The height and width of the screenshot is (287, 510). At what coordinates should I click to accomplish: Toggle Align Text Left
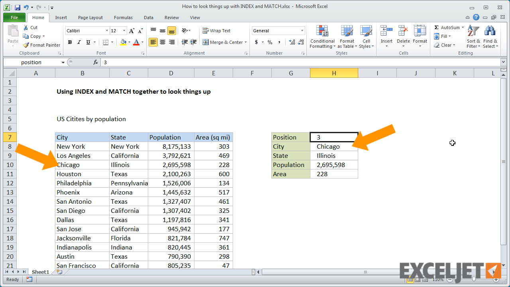(x=153, y=42)
